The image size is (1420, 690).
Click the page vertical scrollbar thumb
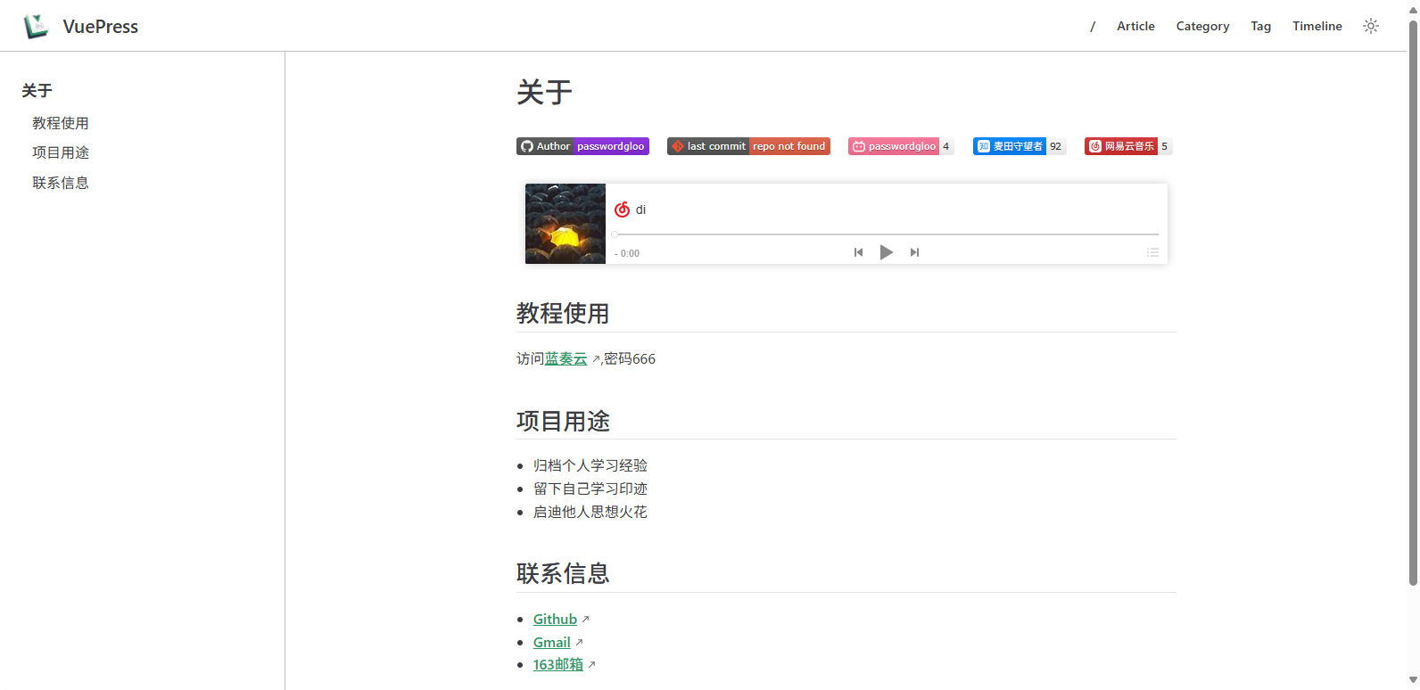point(1413,303)
